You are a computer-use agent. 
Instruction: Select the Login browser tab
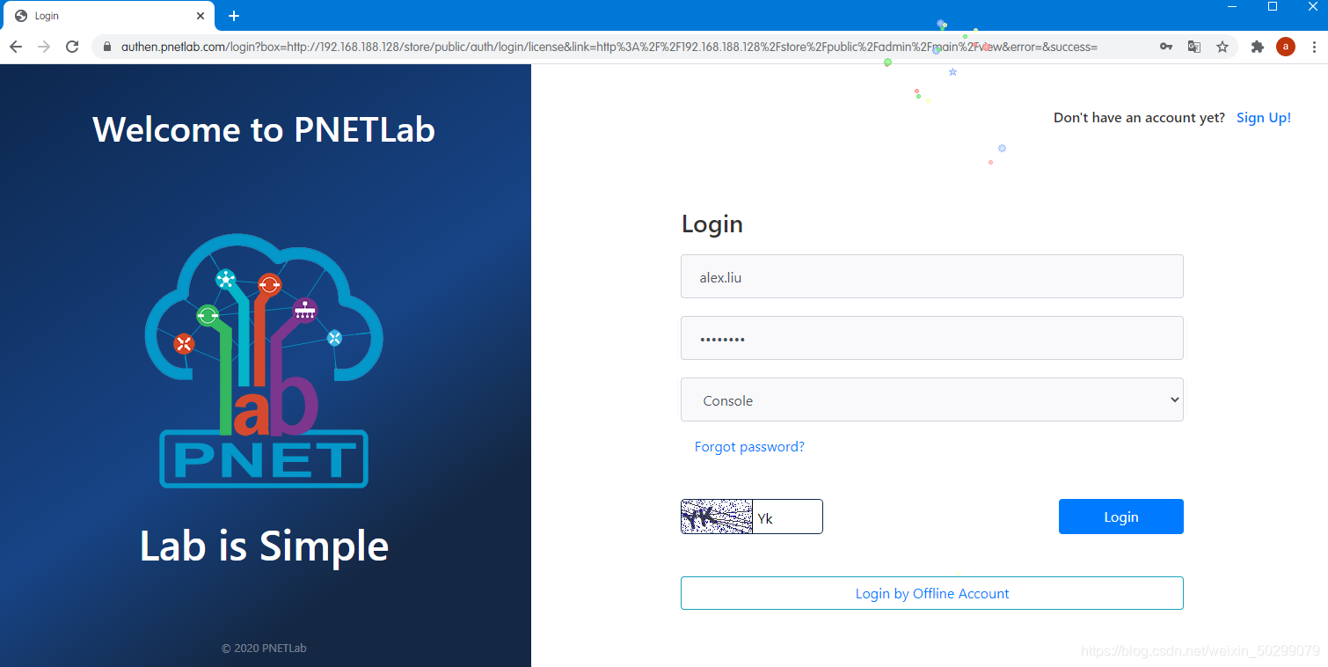coord(108,16)
